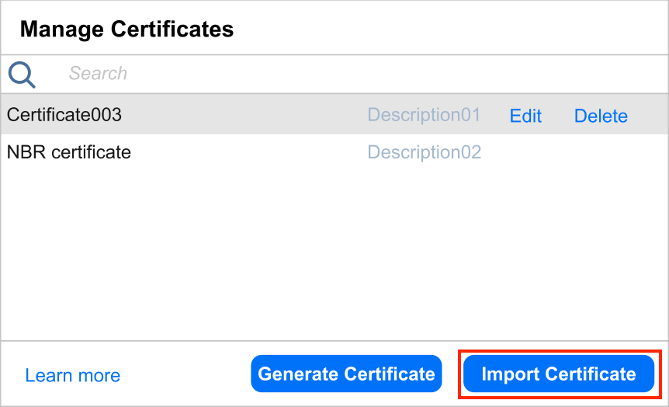The image size is (669, 407).
Task: Click the Certificate003 name label
Action: click(64, 115)
